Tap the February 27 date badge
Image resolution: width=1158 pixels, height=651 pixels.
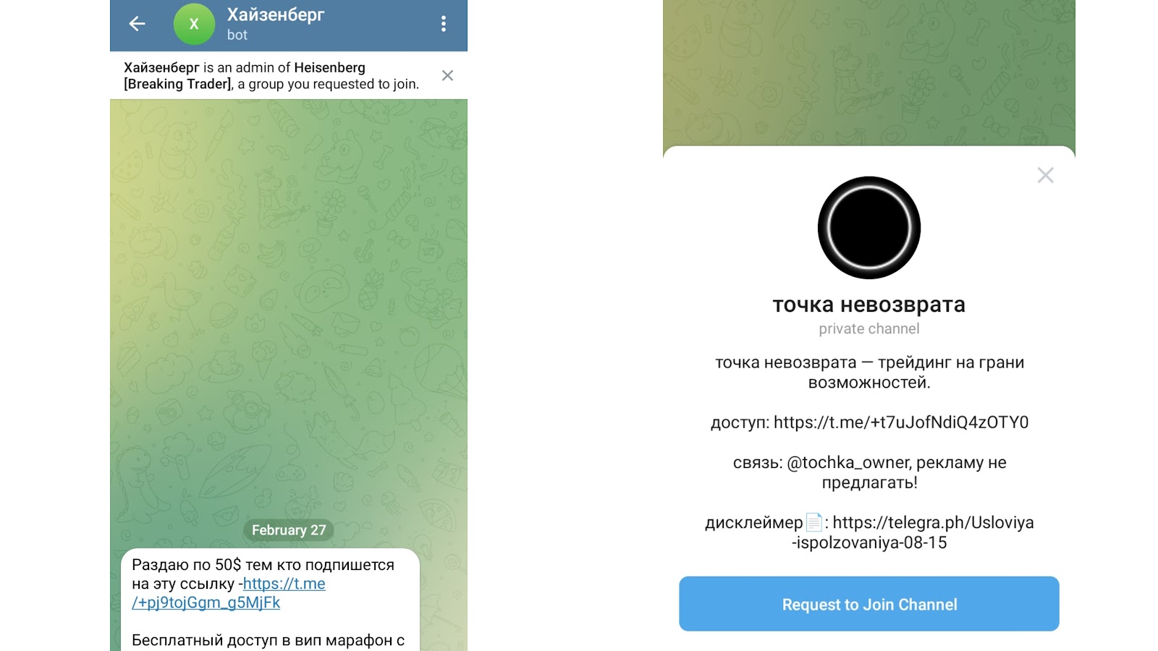289,530
